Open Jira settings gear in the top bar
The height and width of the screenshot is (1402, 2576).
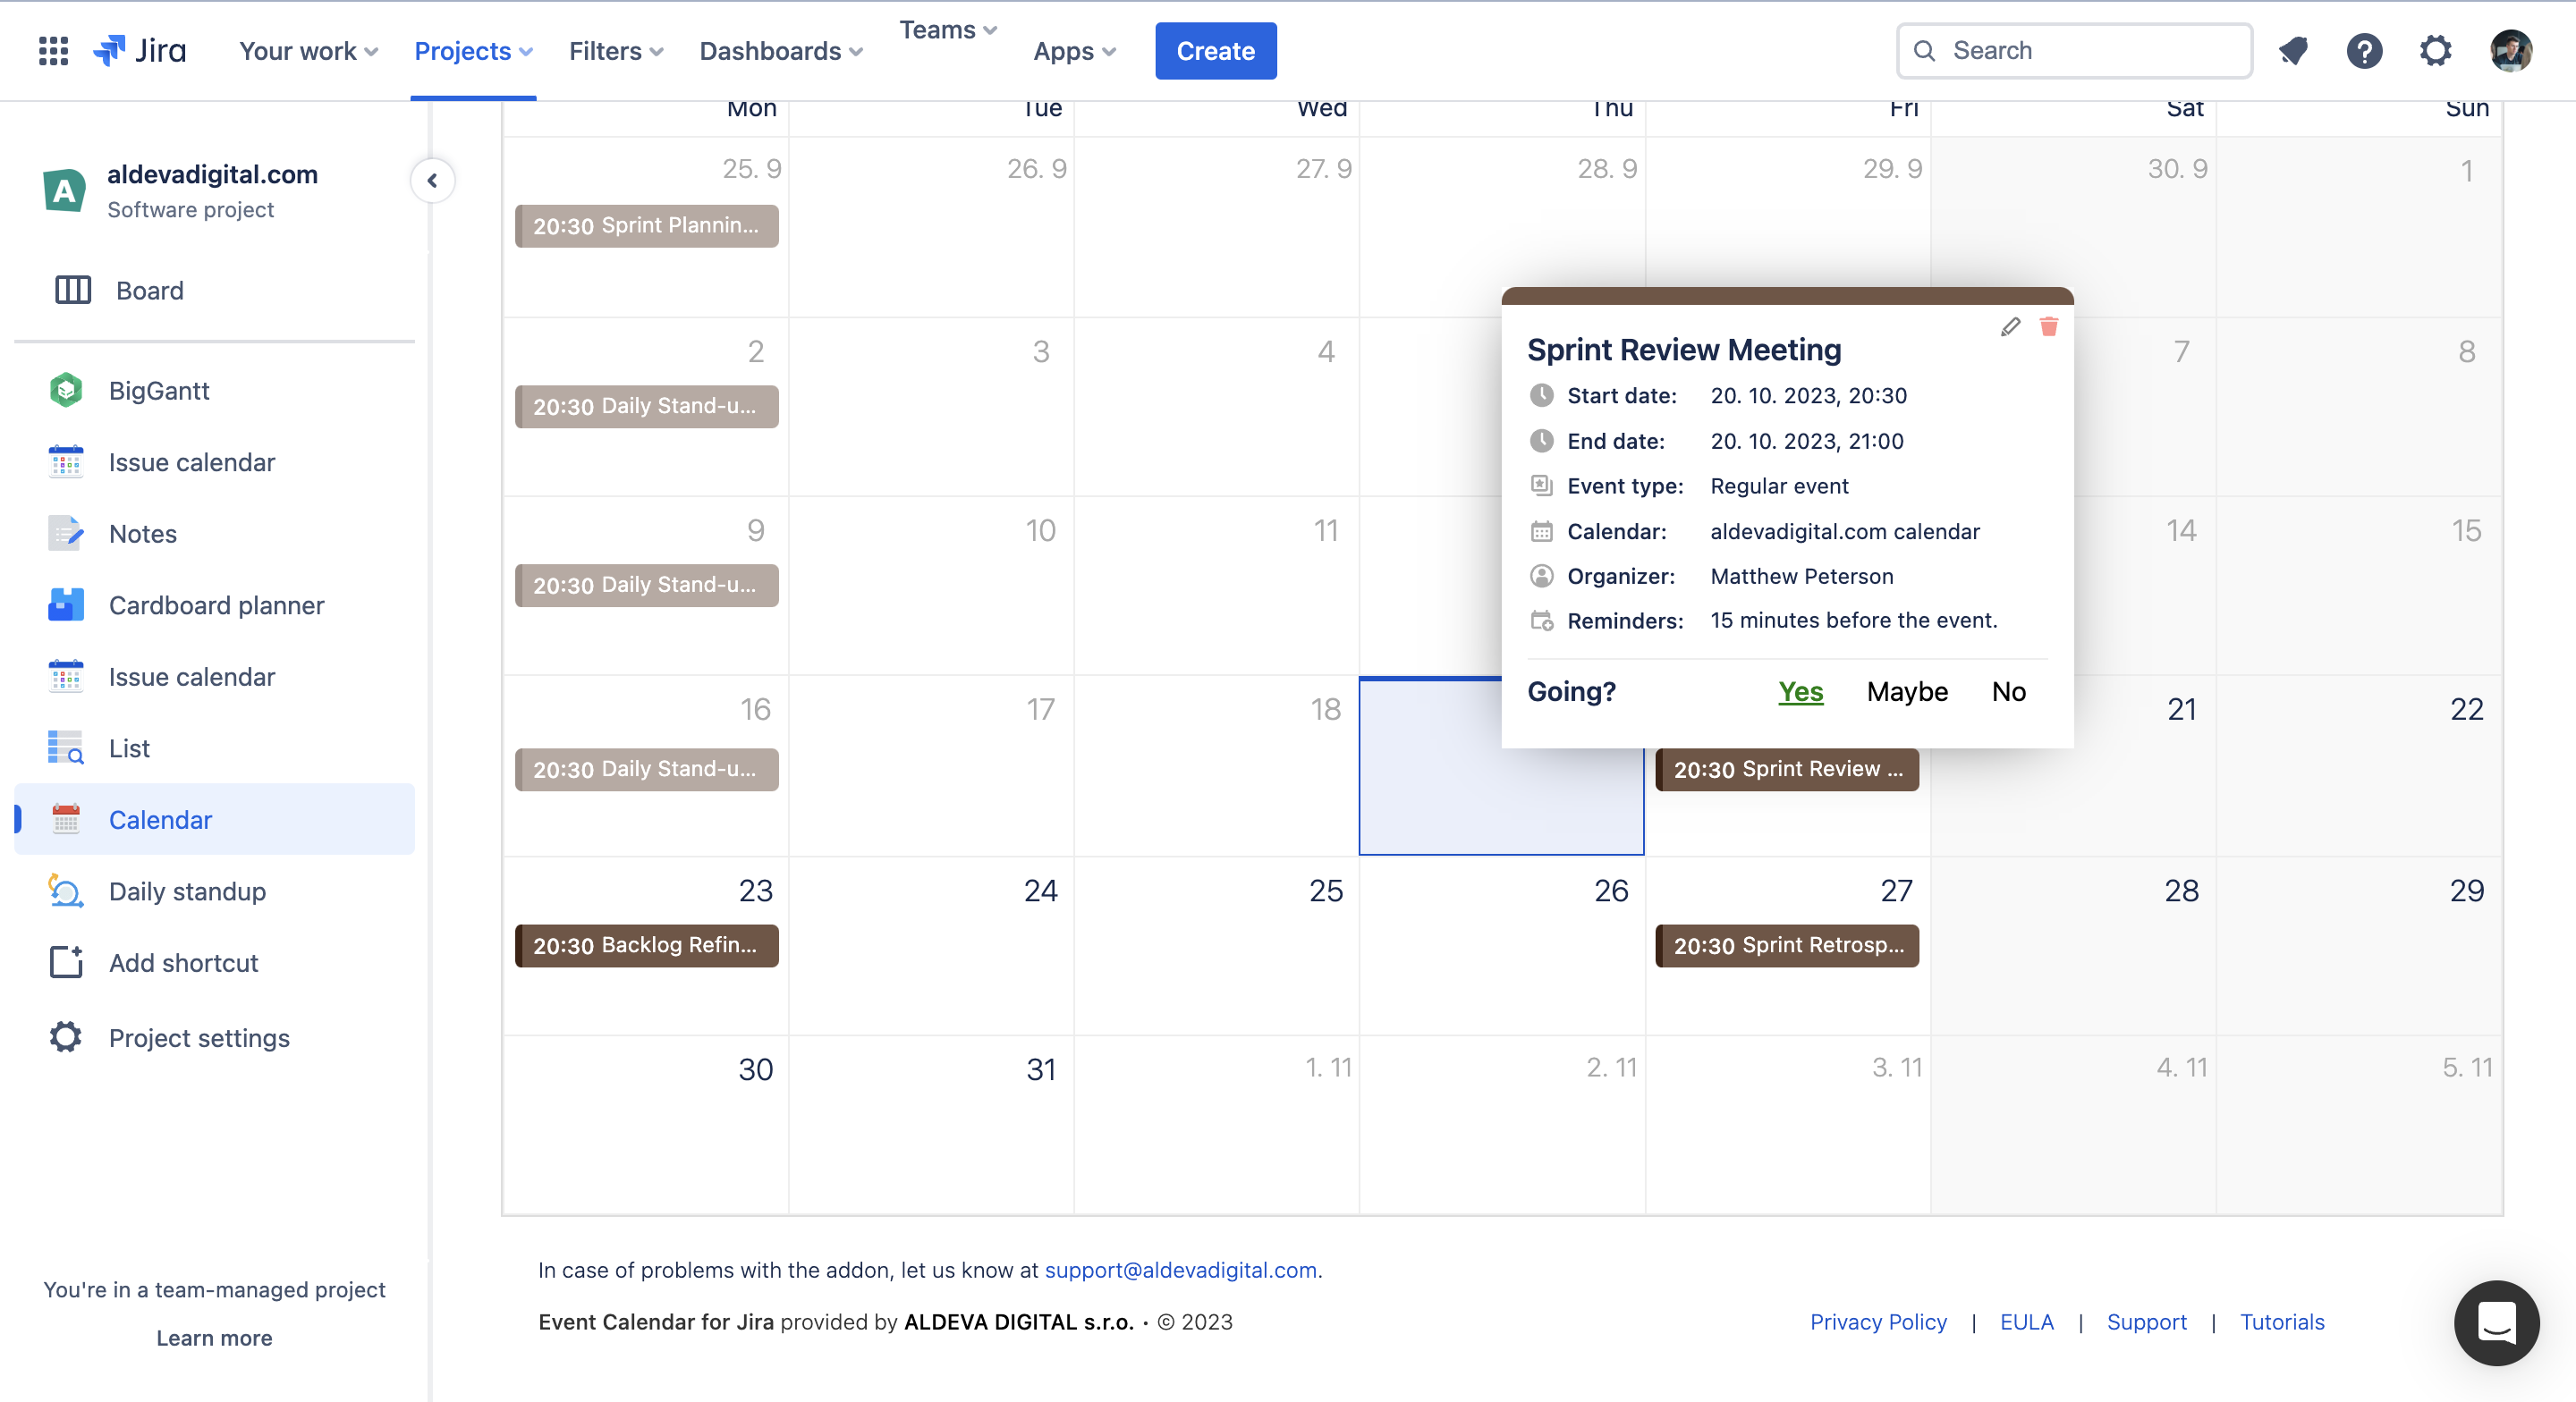(2435, 51)
